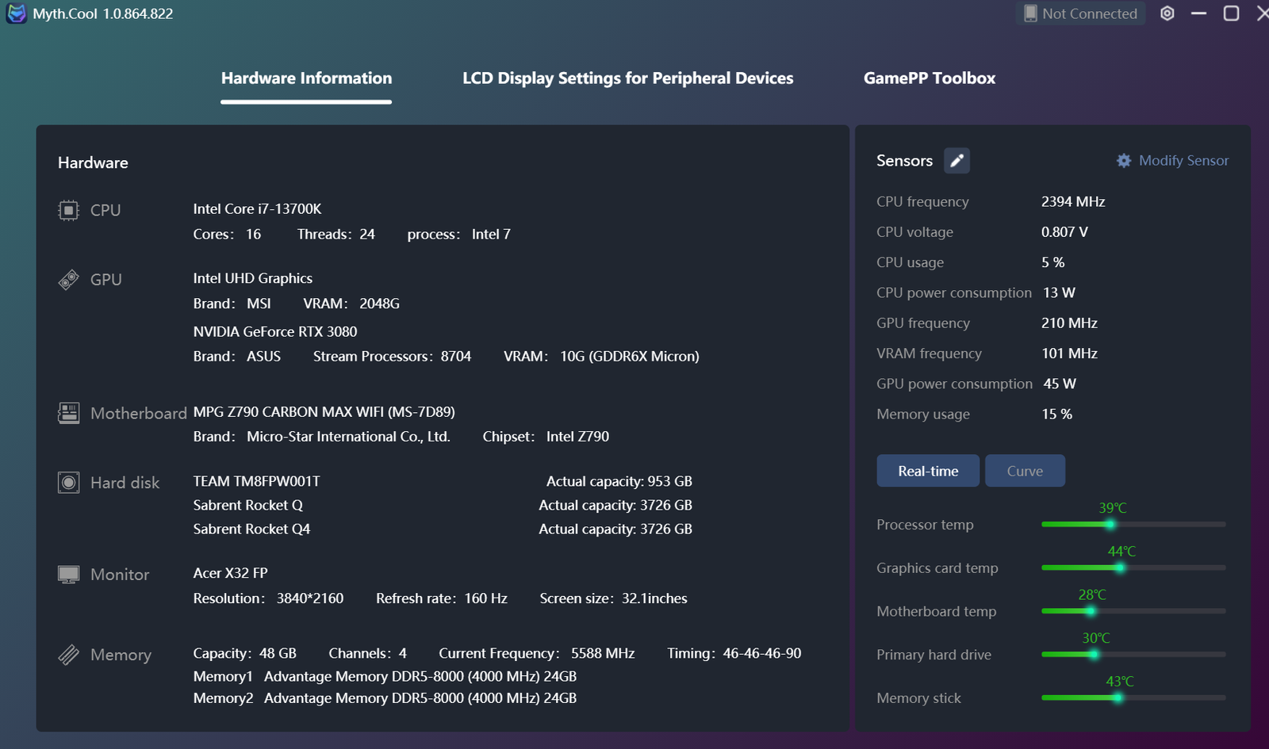1269x749 pixels.
Task: Open the GamePP Toolbox tab
Action: (x=929, y=78)
